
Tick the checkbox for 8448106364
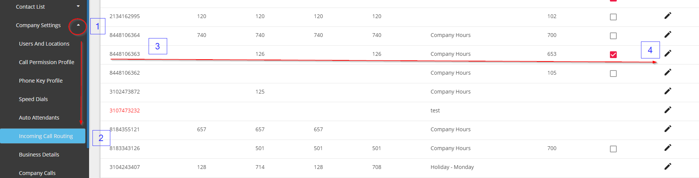click(613, 36)
